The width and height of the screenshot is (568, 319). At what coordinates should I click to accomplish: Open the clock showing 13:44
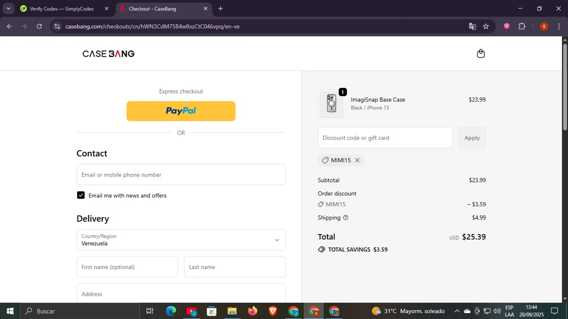tap(531, 311)
